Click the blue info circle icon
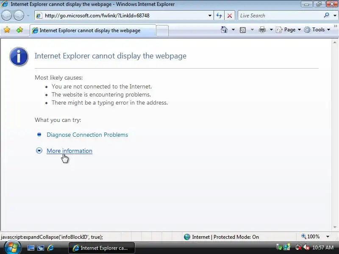 tap(19, 56)
